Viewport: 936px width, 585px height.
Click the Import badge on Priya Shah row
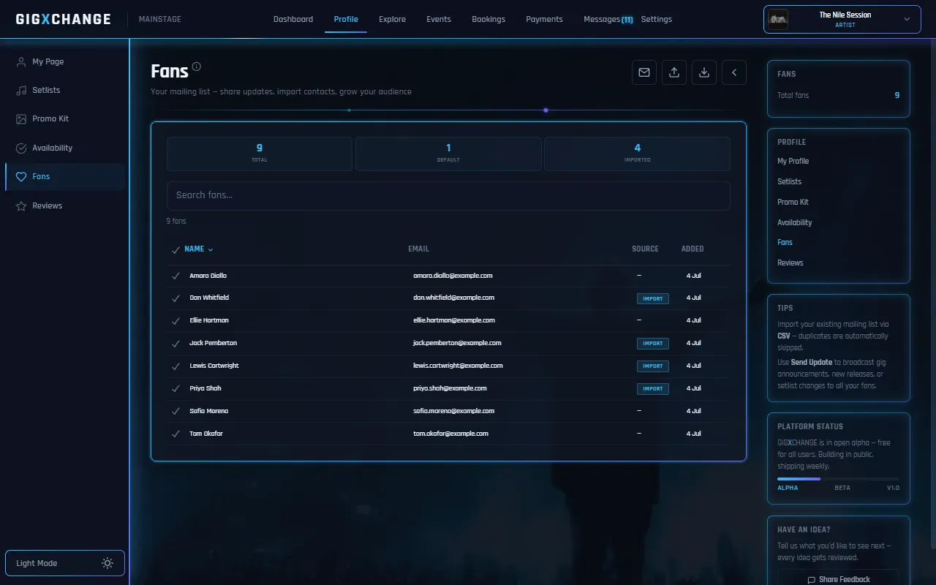point(652,389)
